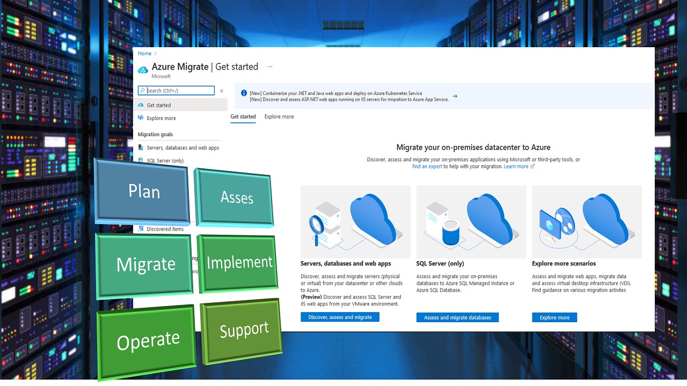Viewport: 687px width, 386px height.
Task: Click the 'Migration goals' section label
Action: click(x=155, y=135)
